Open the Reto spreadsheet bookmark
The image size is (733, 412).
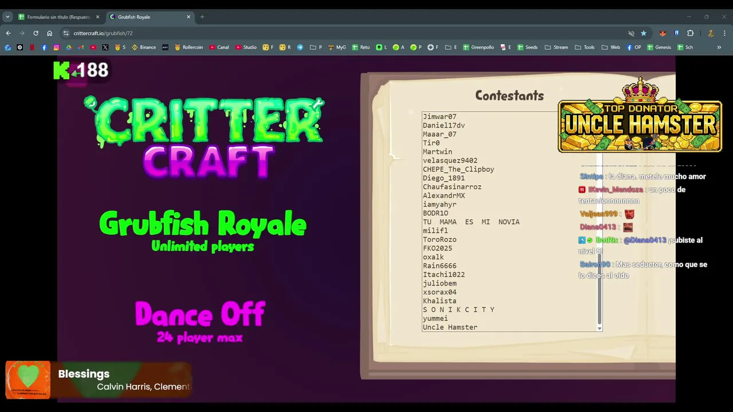click(361, 47)
